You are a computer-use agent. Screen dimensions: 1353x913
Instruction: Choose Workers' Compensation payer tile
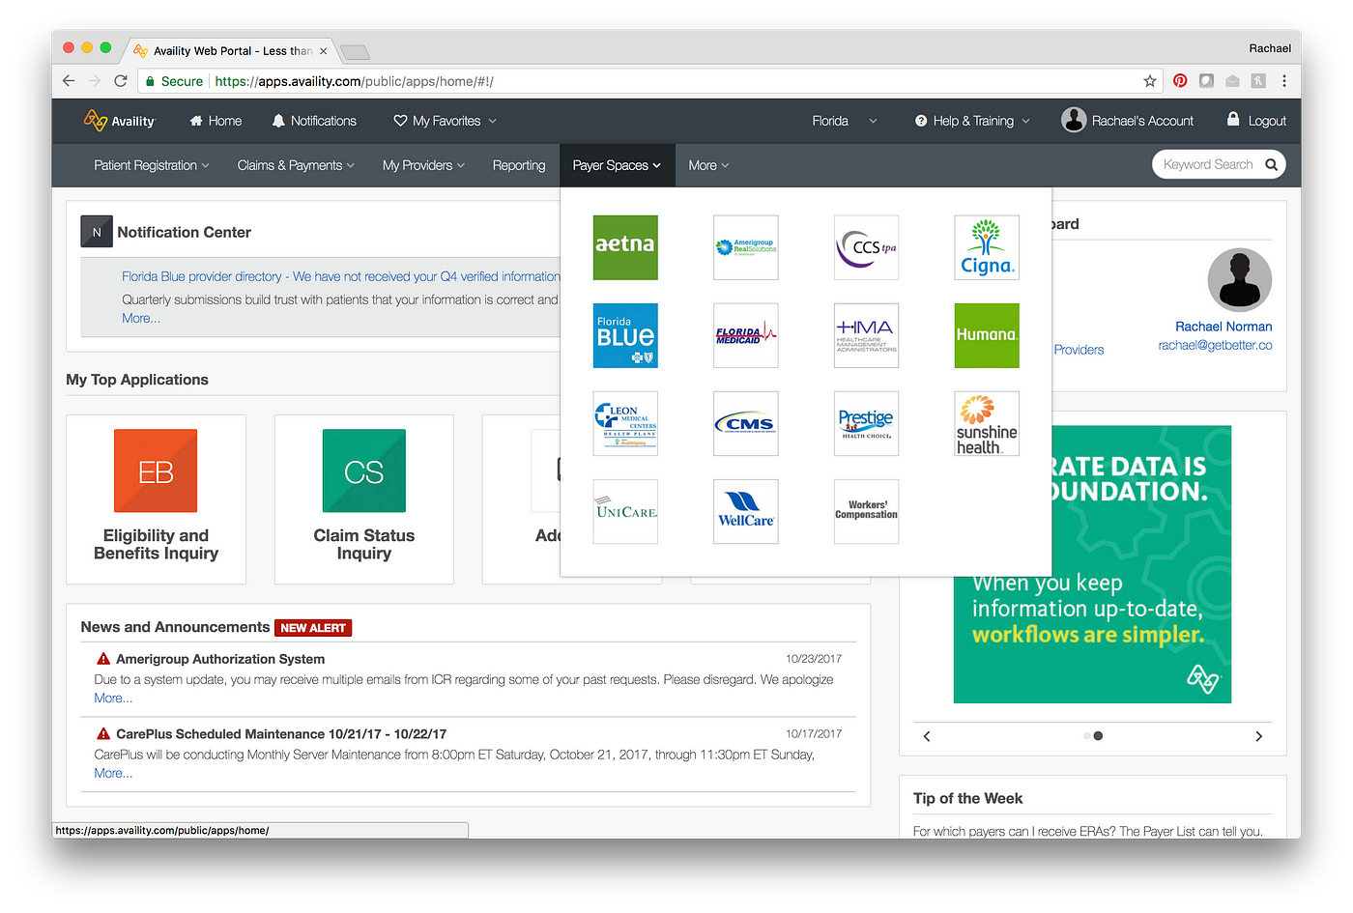tap(866, 511)
